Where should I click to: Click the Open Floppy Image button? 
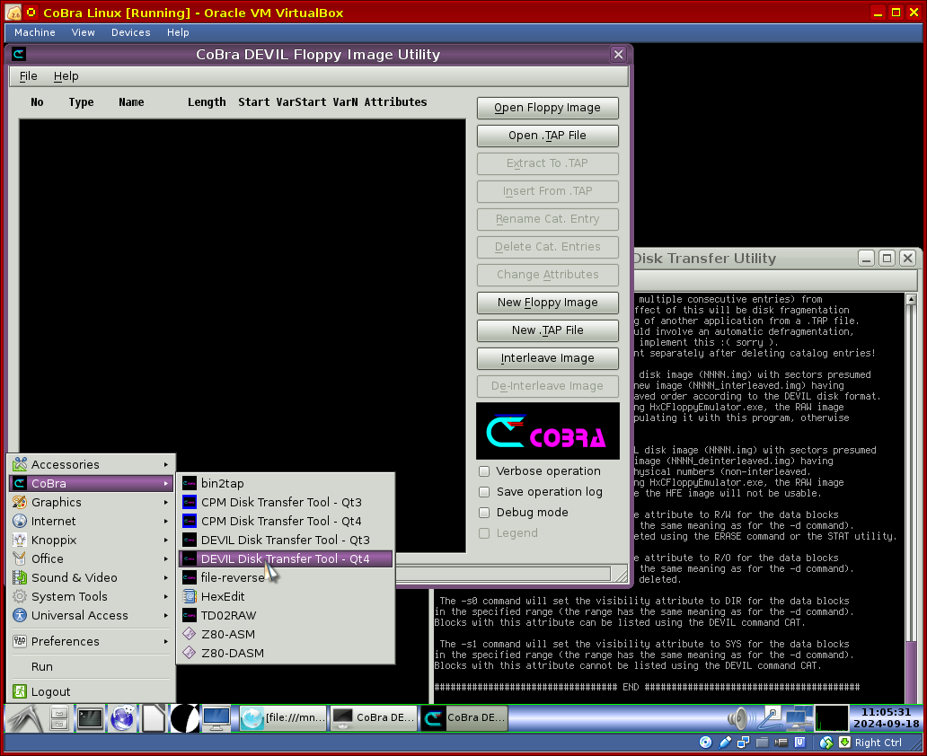click(547, 108)
